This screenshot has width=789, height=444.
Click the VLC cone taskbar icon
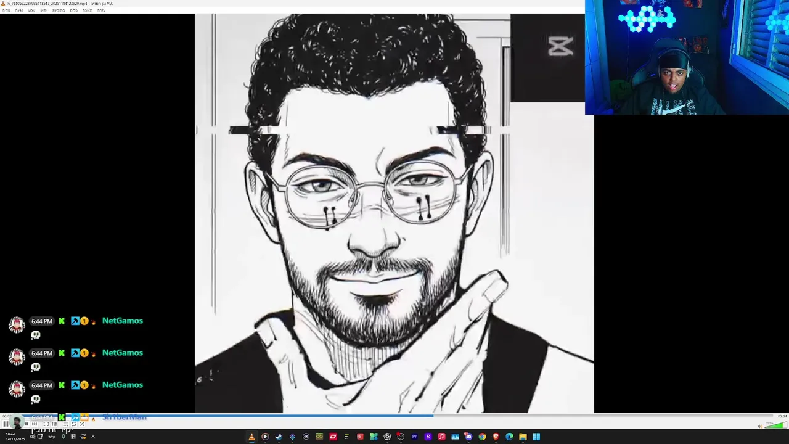click(251, 437)
